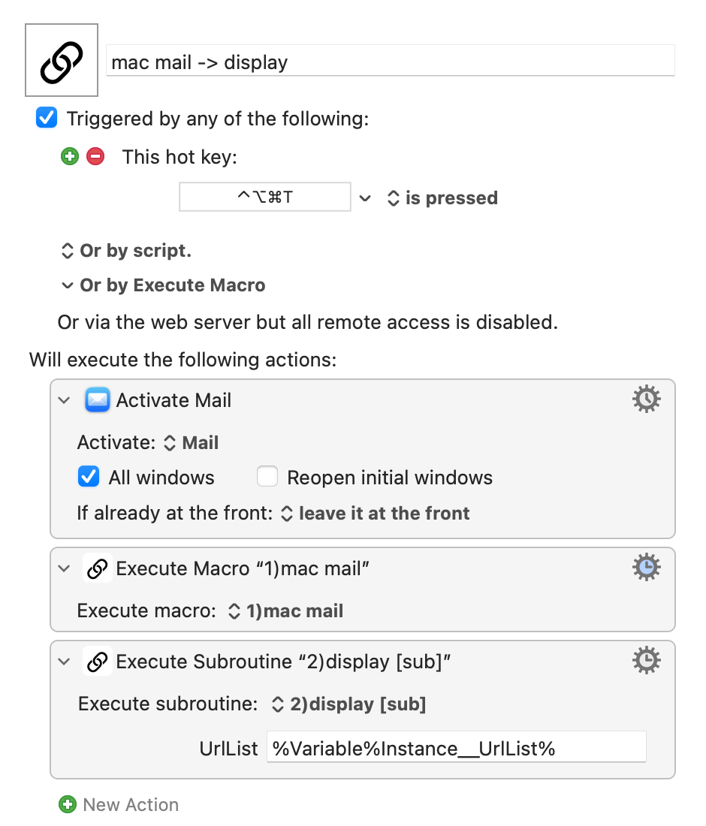Collapse the Activate Mail action

click(65, 400)
